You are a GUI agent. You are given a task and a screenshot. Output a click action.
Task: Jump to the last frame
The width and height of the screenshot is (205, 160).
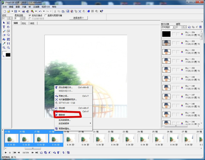(x=37, y=153)
